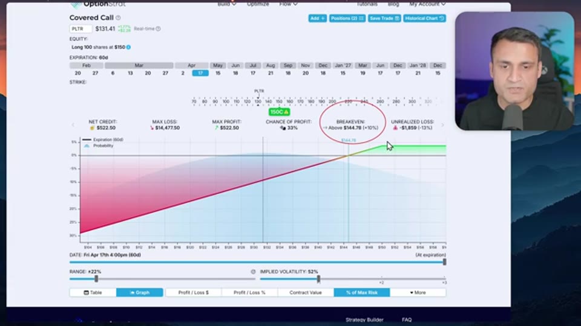Select Aug 21 expiration date

pyautogui.click(x=271, y=73)
